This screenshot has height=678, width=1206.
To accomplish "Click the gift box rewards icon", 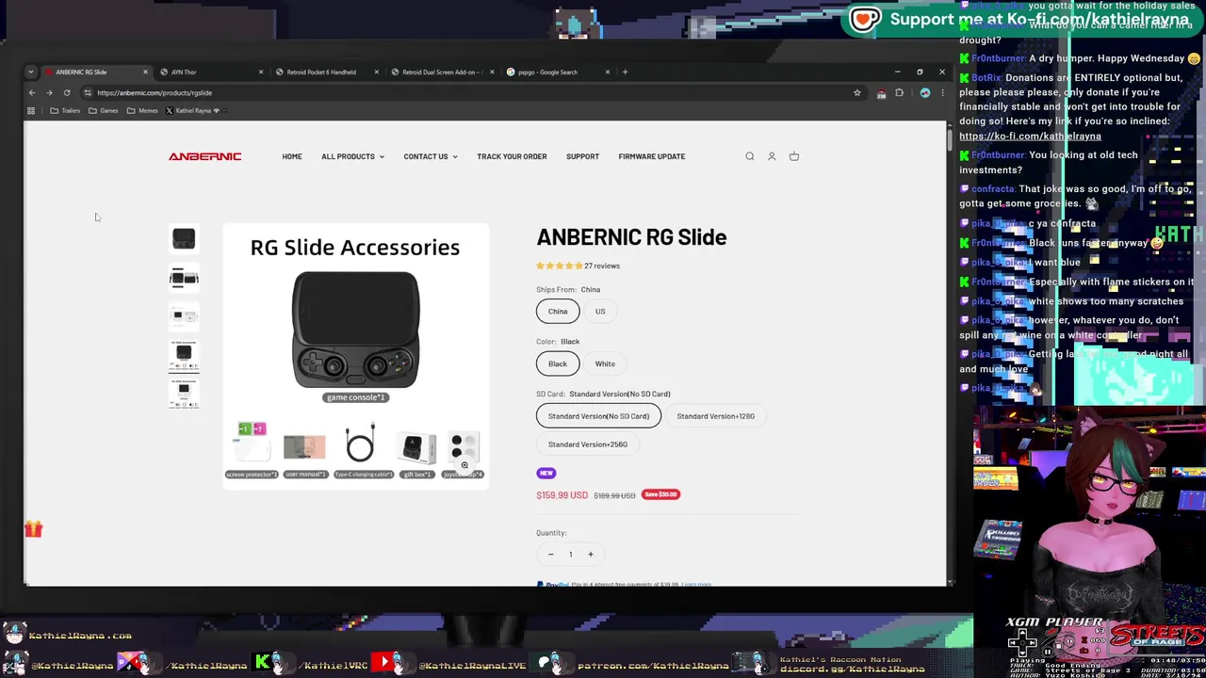I will [x=33, y=528].
